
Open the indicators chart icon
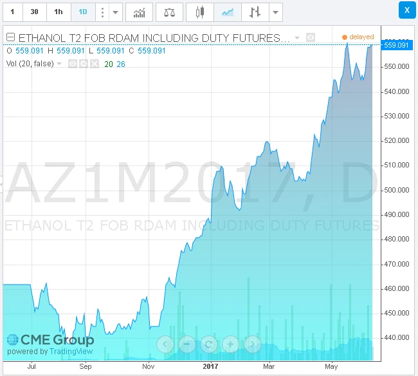pos(139,12)
